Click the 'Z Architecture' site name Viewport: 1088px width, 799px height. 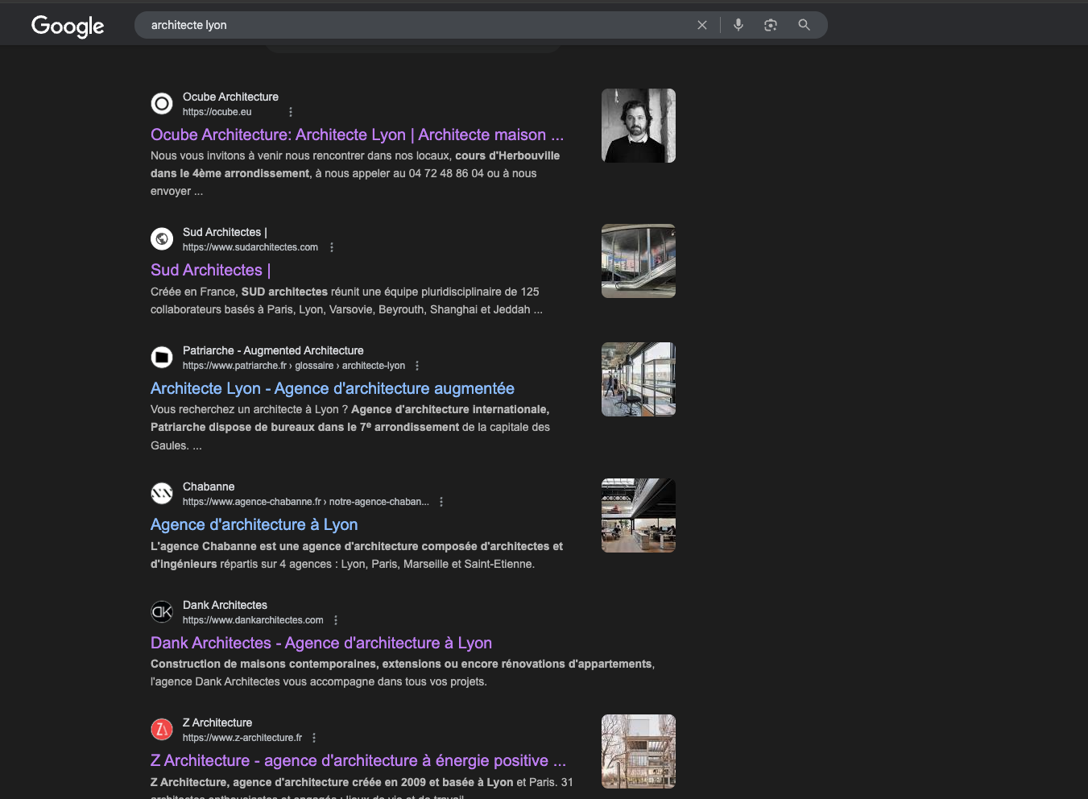[x=217, y=722]
